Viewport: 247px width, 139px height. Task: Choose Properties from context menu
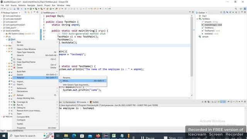[x=36, y=128]
